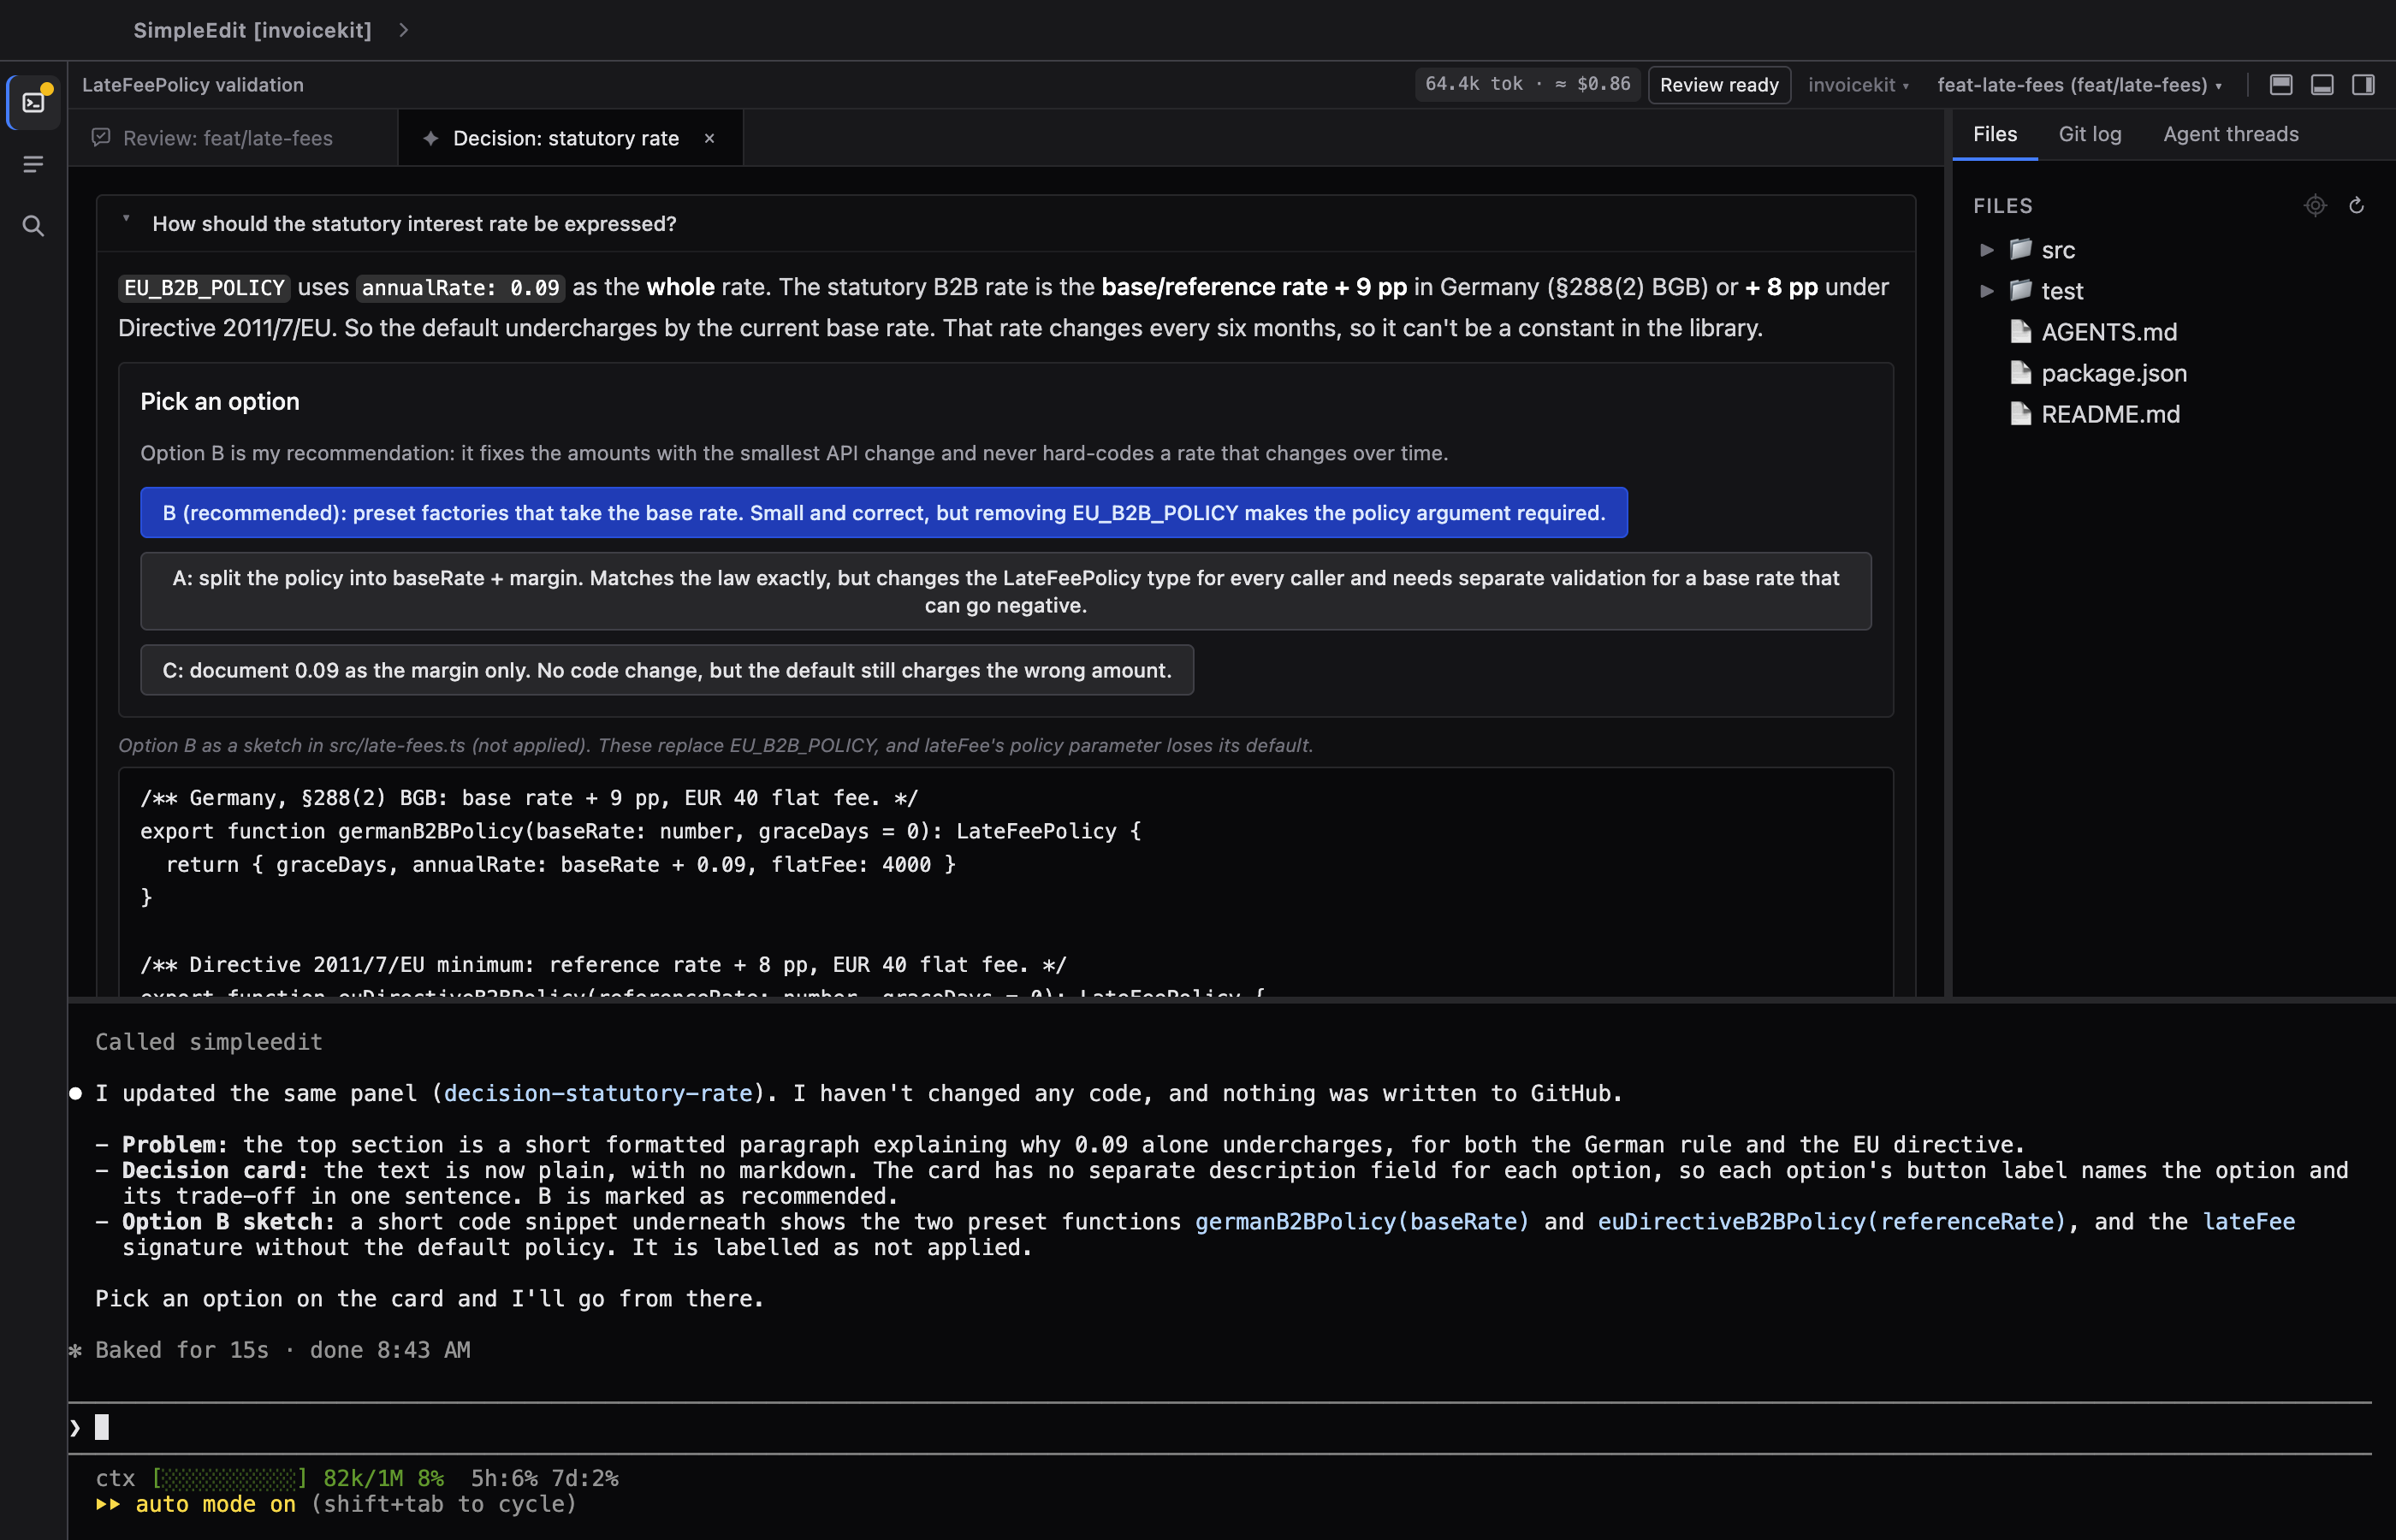This screenshot has width=2396, height=1540.
Task: Toggle the right sidebar layout icon
Action: pyautogui.click(x=2363, y=85)
